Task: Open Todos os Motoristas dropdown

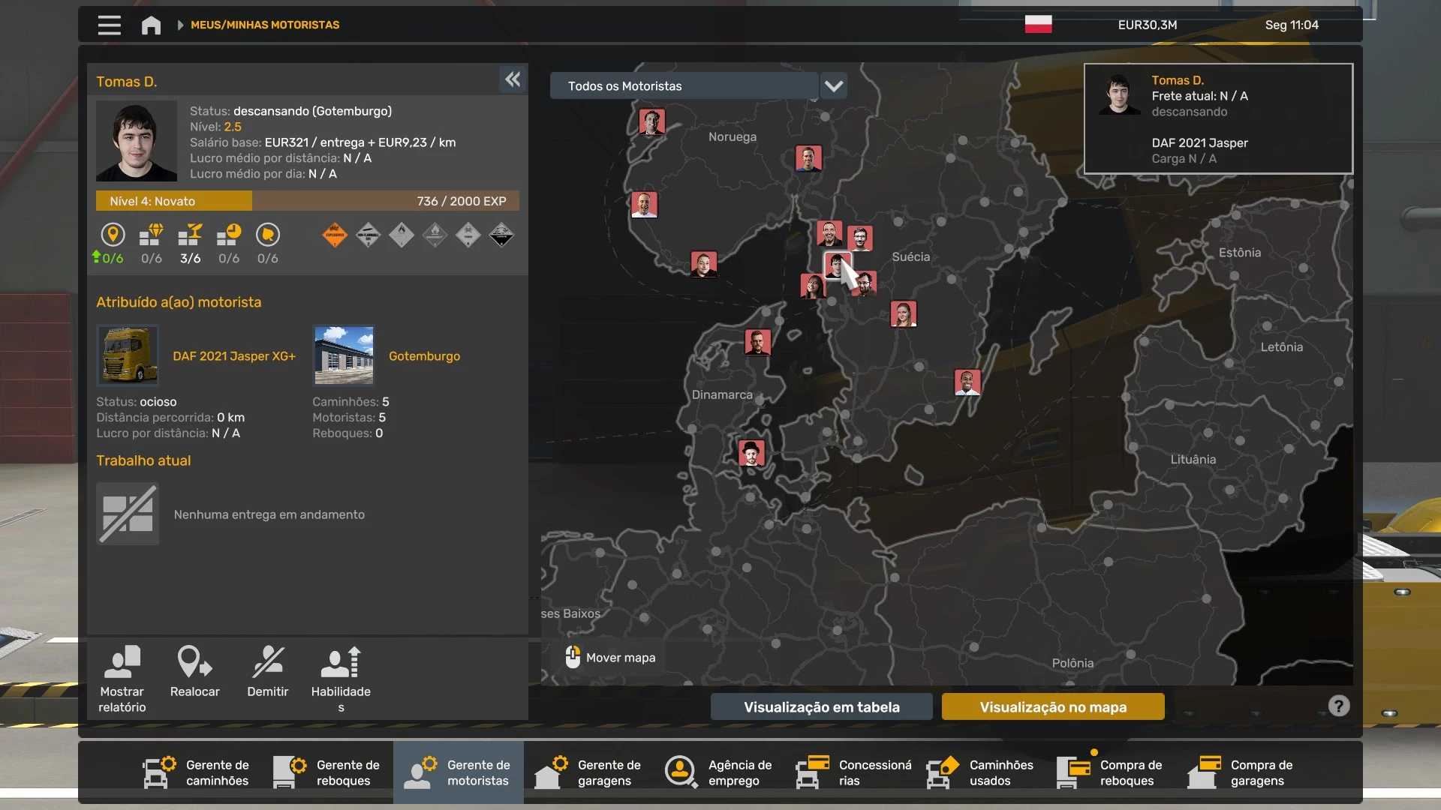Action: tap(684, 86)
